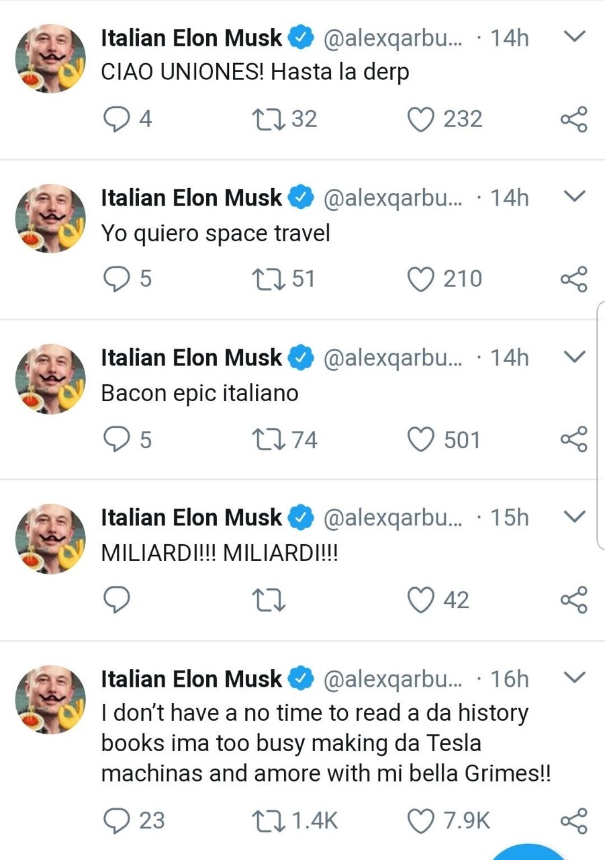The height and width of the screenshot is (860, 605).
Task: Expand menu arrow on 'Yo quiero space travel' tweet
Action: (x=575, y=196)
